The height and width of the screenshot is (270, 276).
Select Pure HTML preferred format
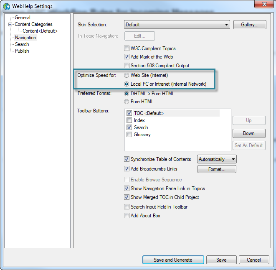(127, 102)
